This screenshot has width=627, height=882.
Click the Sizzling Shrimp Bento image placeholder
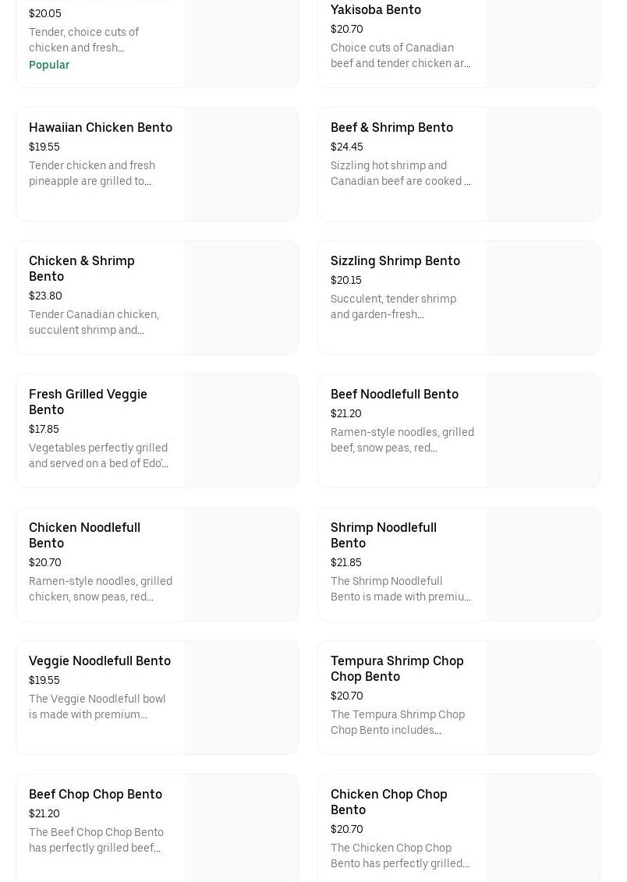pyautogui.click(x=544, y=297)
